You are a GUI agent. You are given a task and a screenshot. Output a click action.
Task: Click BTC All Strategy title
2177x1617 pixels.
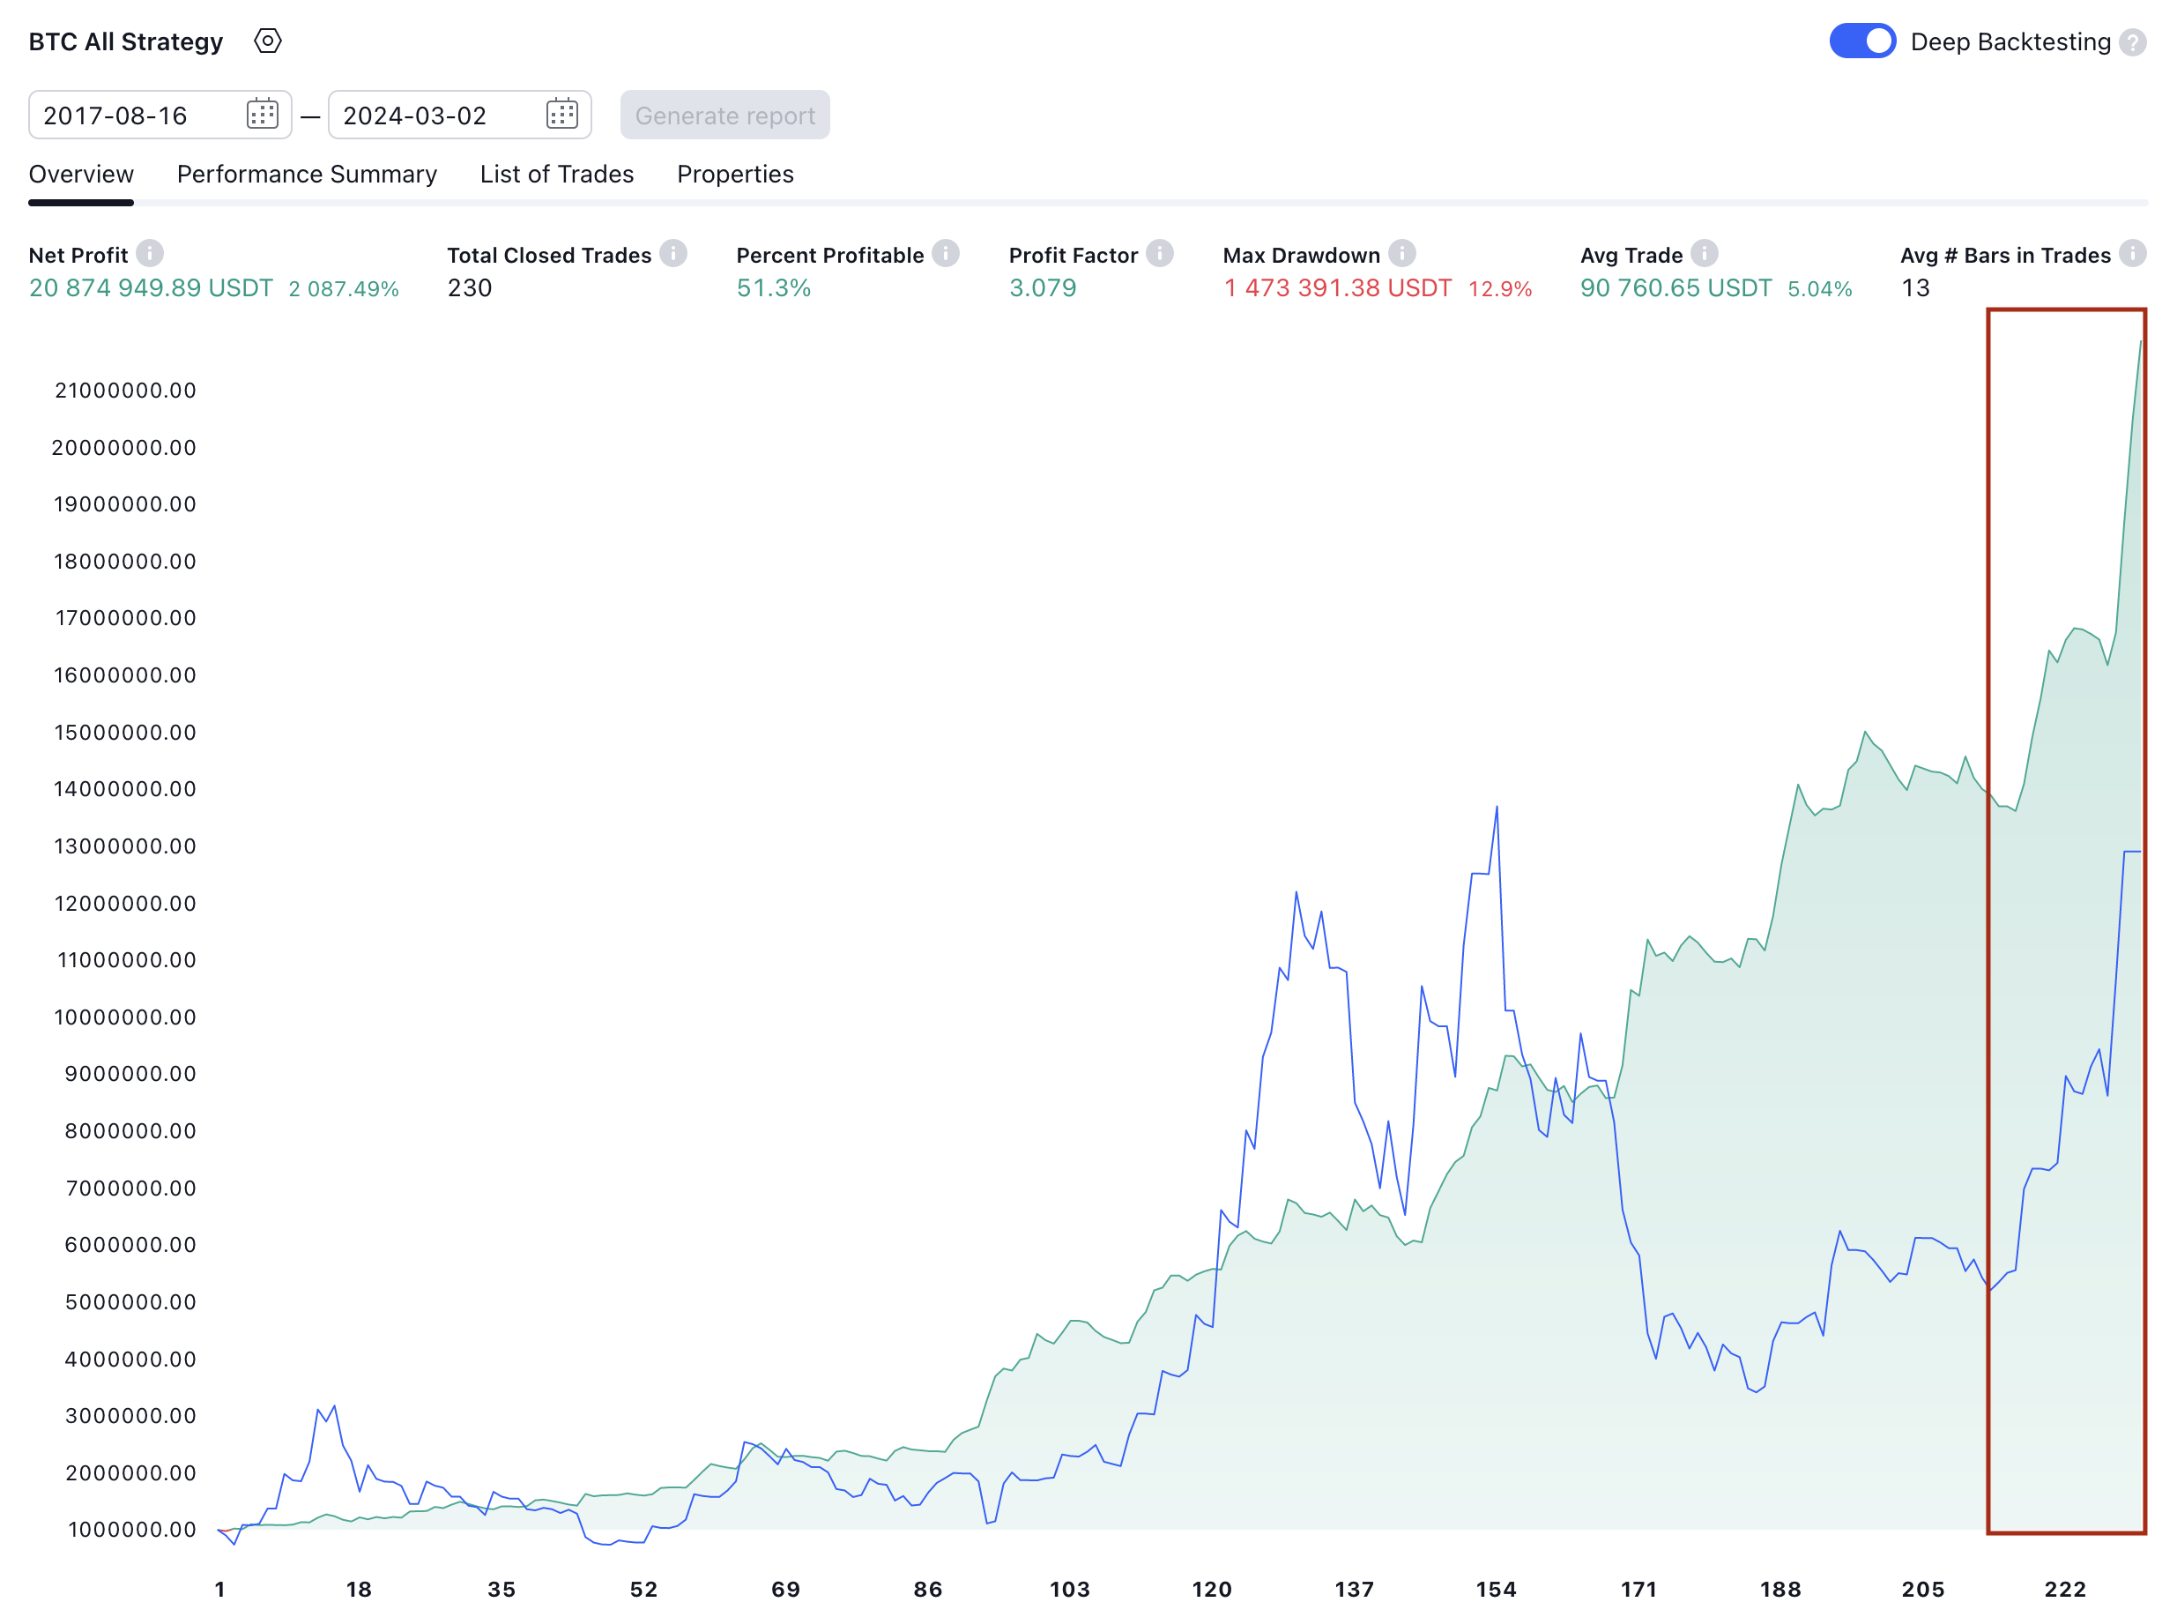pyautogui.click(x=125, y=42)
